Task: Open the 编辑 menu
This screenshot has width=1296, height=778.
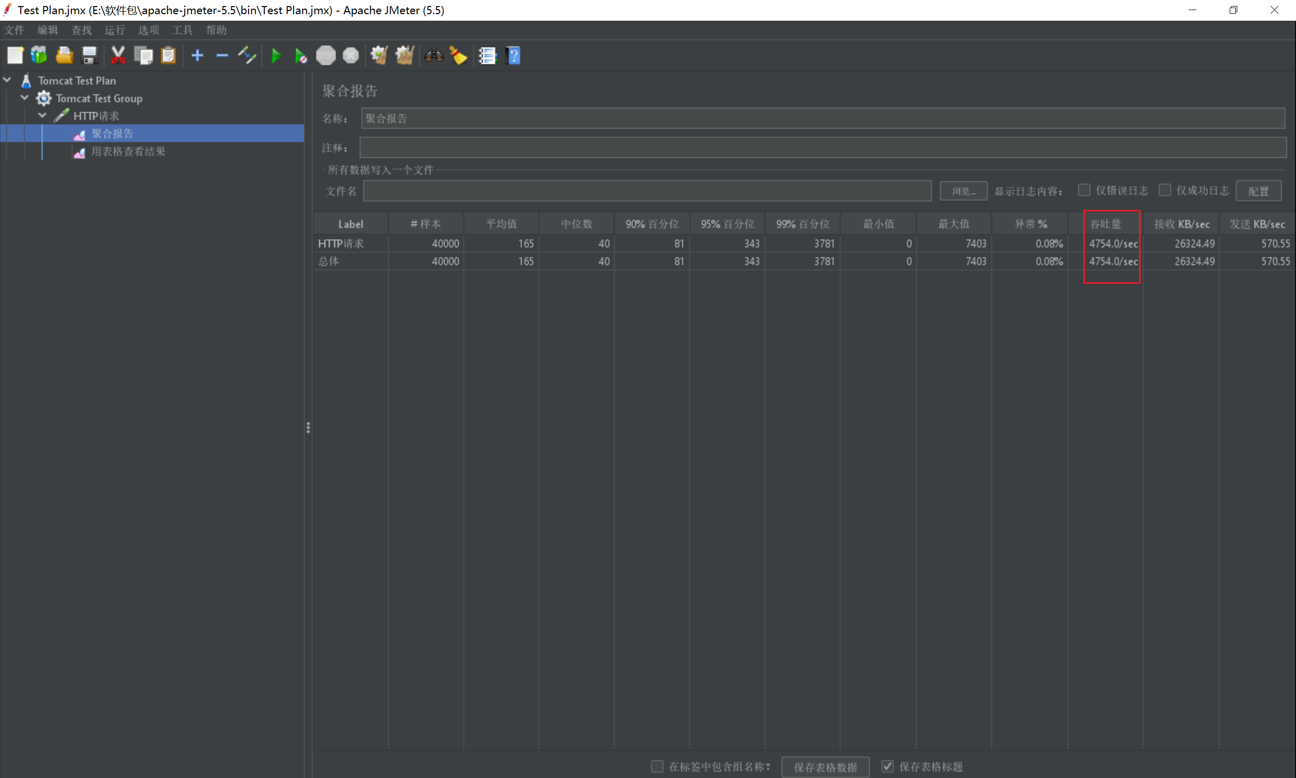Action: [48, 30]
